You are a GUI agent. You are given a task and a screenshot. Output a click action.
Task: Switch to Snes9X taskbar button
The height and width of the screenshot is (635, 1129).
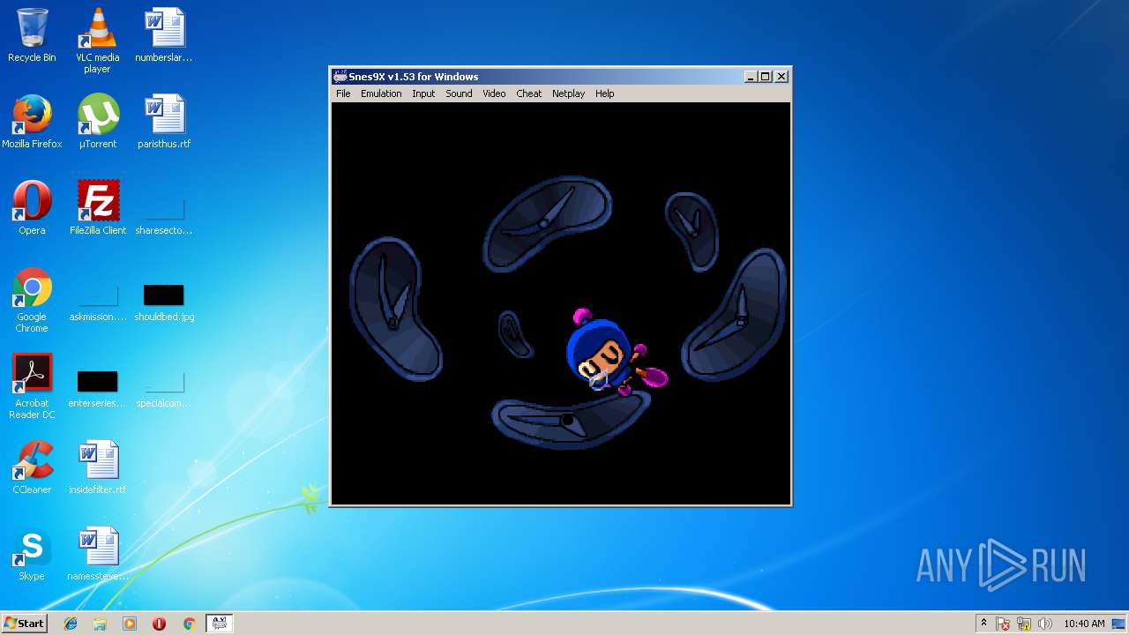[219, 624]
